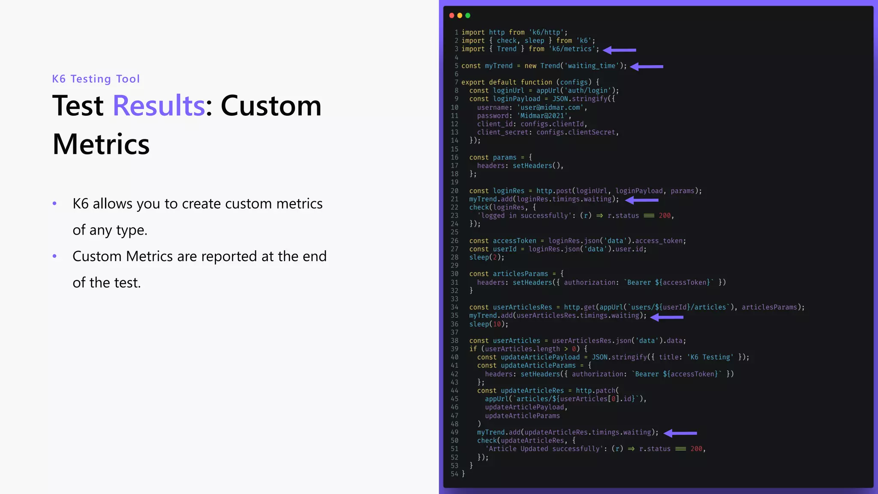Click 'export default function (configs)' line
Viewport: 878px width, 494px height.
tap(530, 82)
